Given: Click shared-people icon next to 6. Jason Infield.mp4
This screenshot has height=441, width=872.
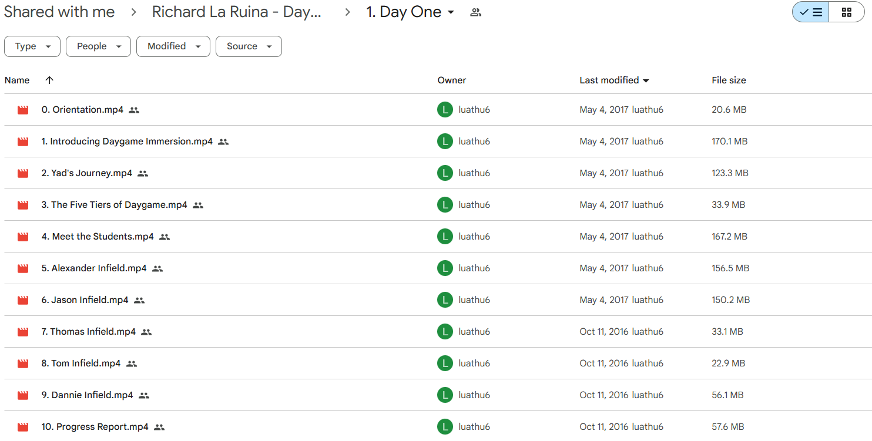Looking at the screenshot, I should click(139, 300).
